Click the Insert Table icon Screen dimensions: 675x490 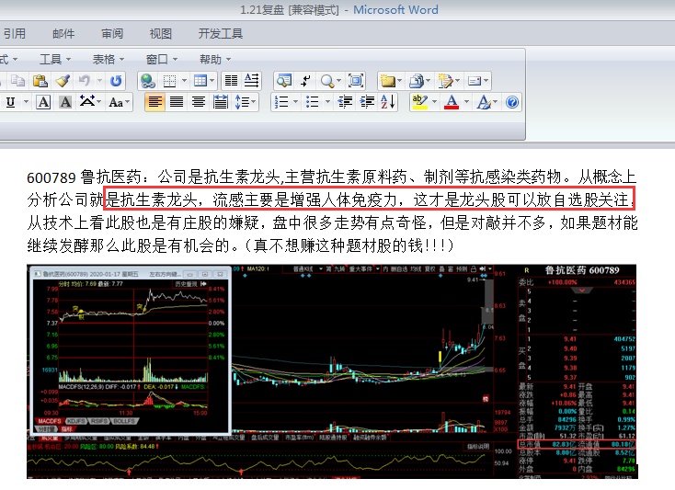pyautogui.click(x=200, y=81)
